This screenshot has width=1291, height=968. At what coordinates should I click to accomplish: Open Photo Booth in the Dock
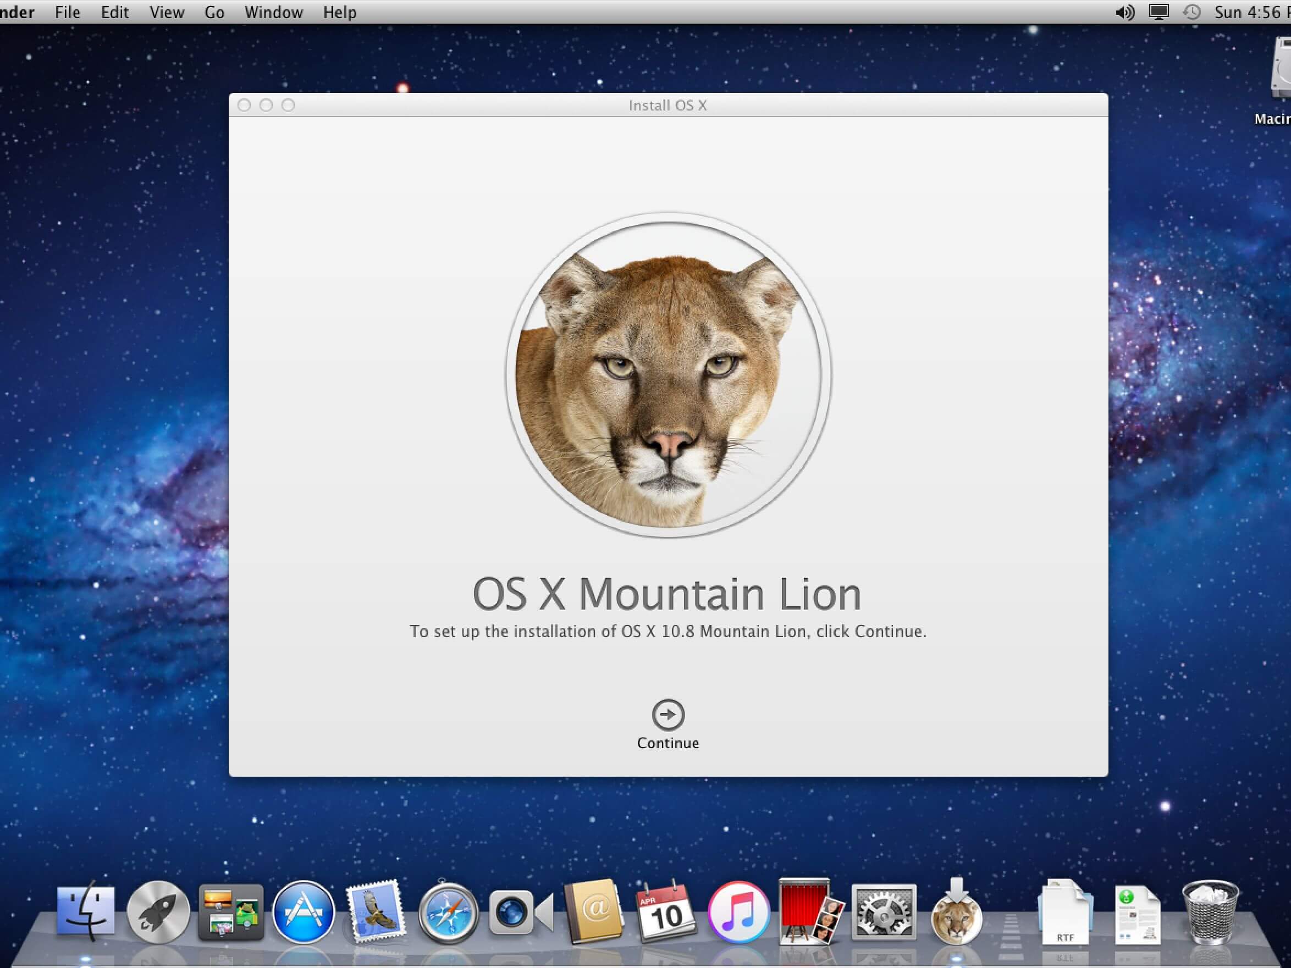(811, 911)
